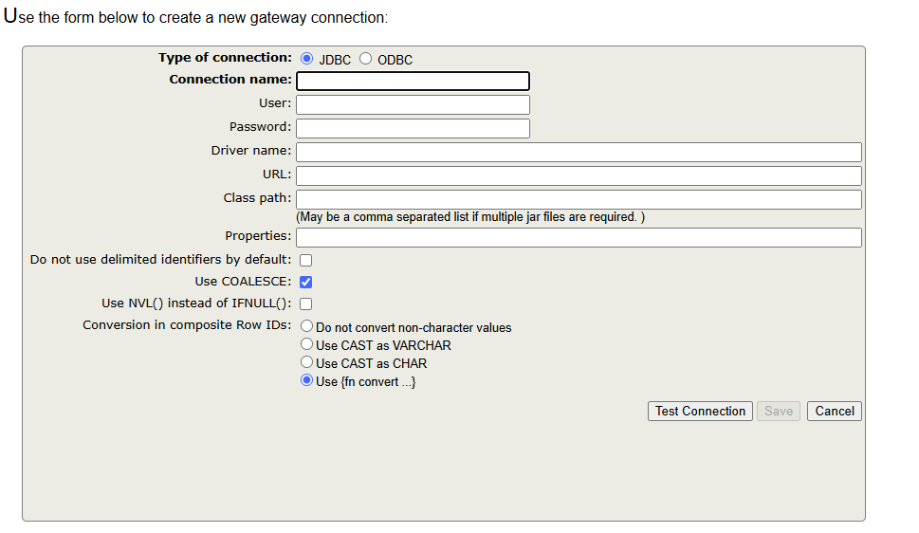Cancel the new gateway connection form
Image resolution: width=919 pixels, height=533 pixels.
click(x=835, y=411)
